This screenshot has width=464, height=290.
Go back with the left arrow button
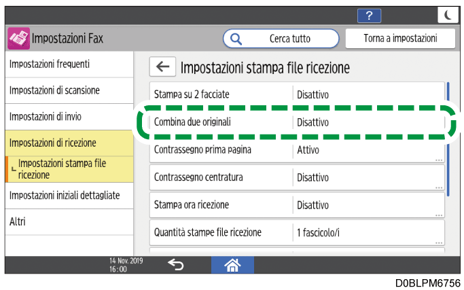[x=162, y=67]
